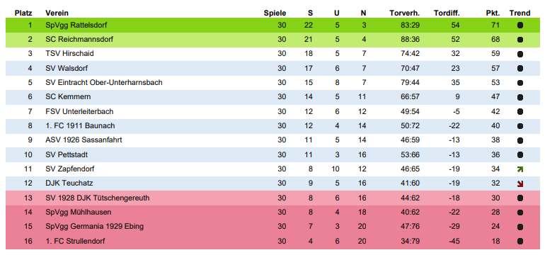
Task: Select the SpVgg Germania 1929 Ebing row
Action: 272,227
